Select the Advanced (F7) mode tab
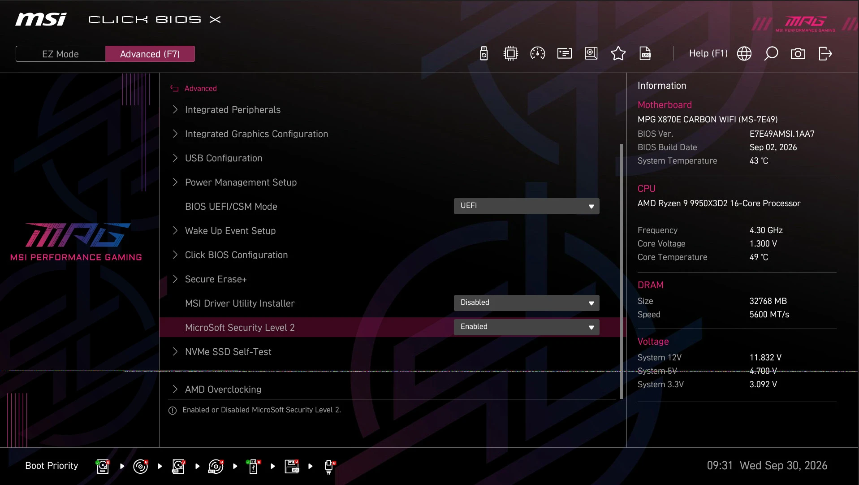This screenshot has width=859, height=485. coord(150,54)
